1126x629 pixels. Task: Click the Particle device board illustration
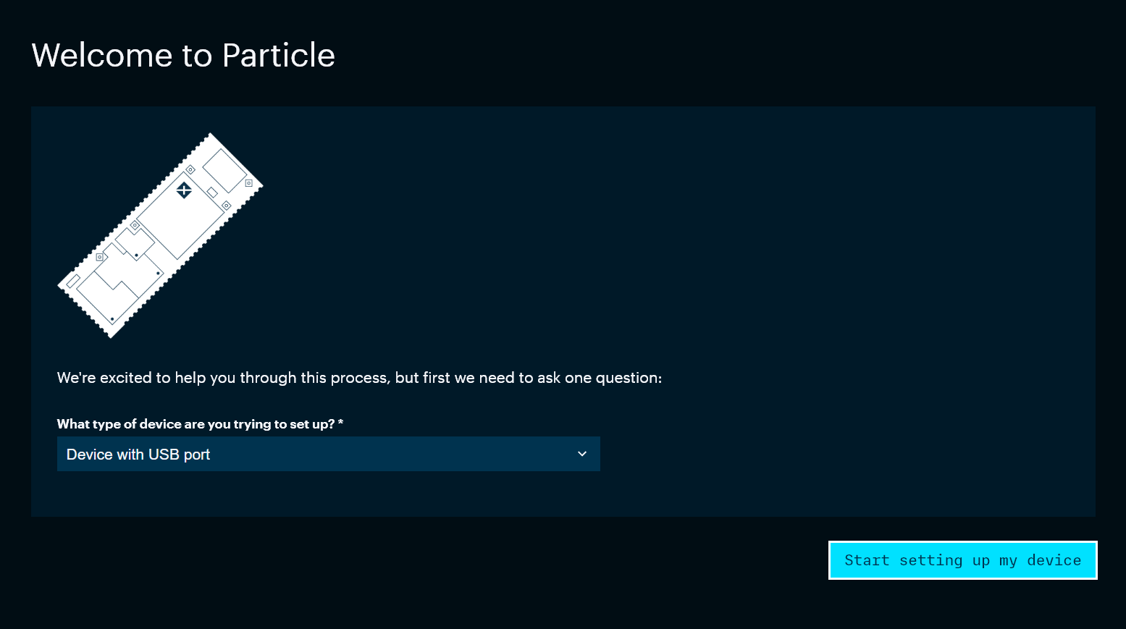click(160, 235)
